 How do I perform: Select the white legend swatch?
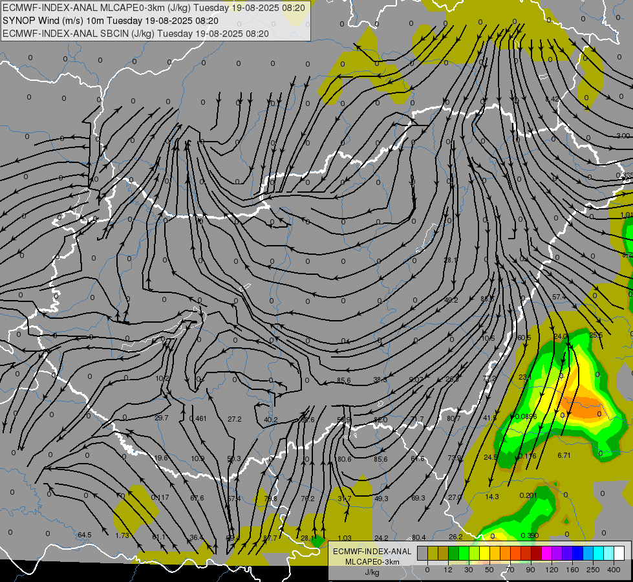tap(619, 554)
